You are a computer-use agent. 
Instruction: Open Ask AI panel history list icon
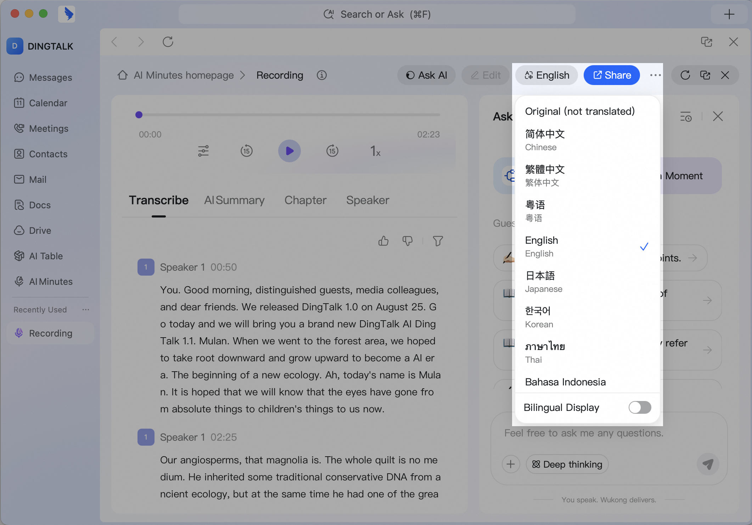click(686, 116)
